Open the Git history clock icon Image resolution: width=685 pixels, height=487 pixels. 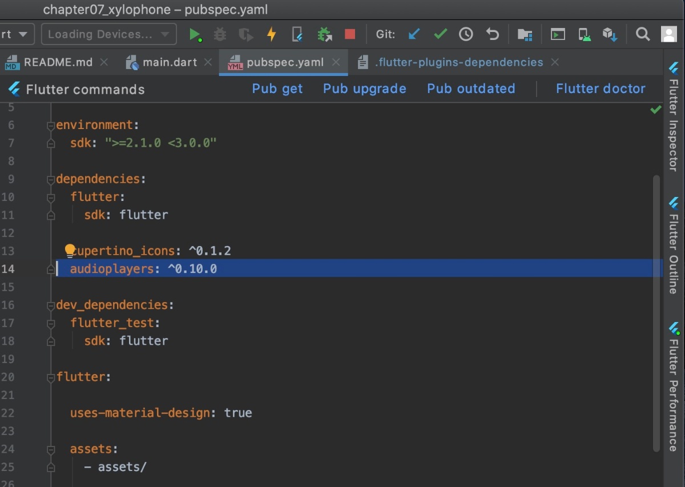pyautogui.click(x=465, y=34)
